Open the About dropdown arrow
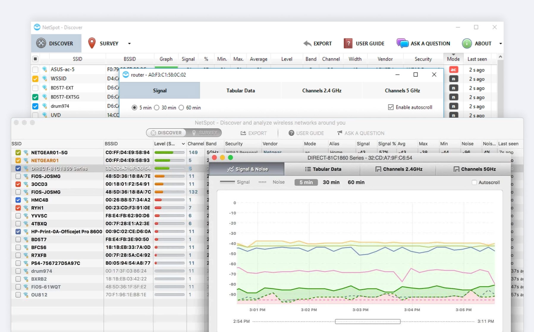 [501, 43]
